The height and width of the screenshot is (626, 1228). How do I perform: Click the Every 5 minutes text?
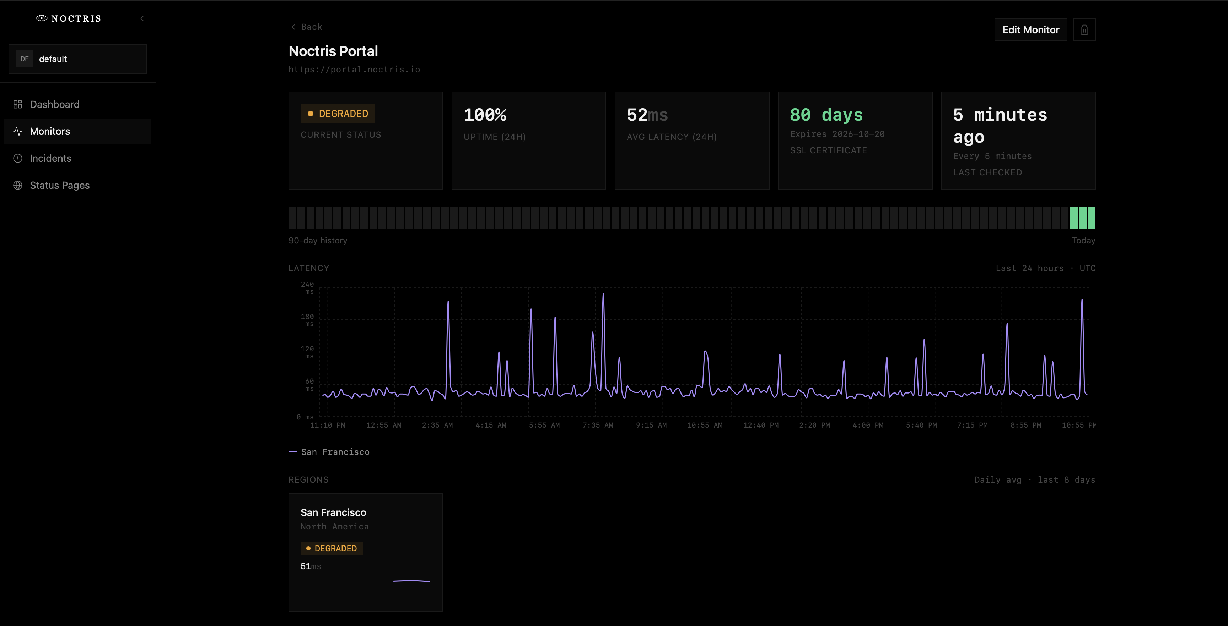[992, 156]
